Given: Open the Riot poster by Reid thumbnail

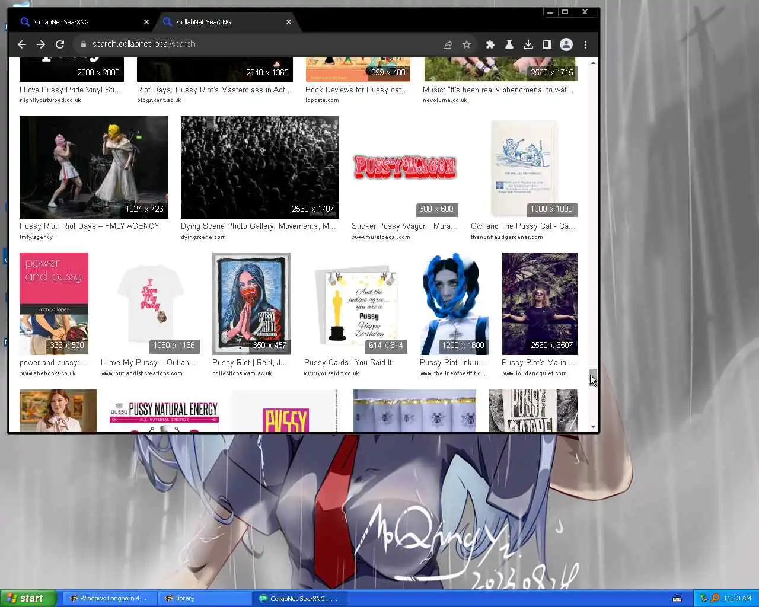Looking at the screenshot, I should click(251, 303).
